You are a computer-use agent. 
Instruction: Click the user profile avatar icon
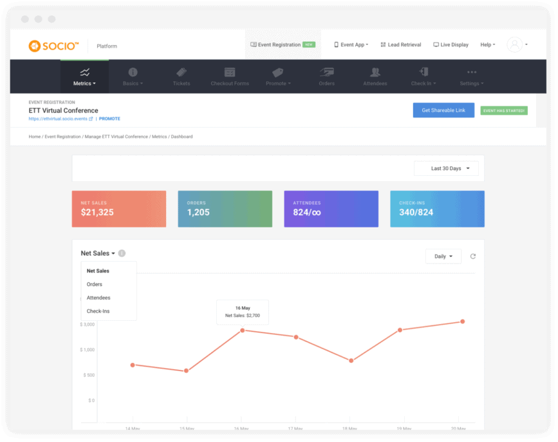point(515,44)
